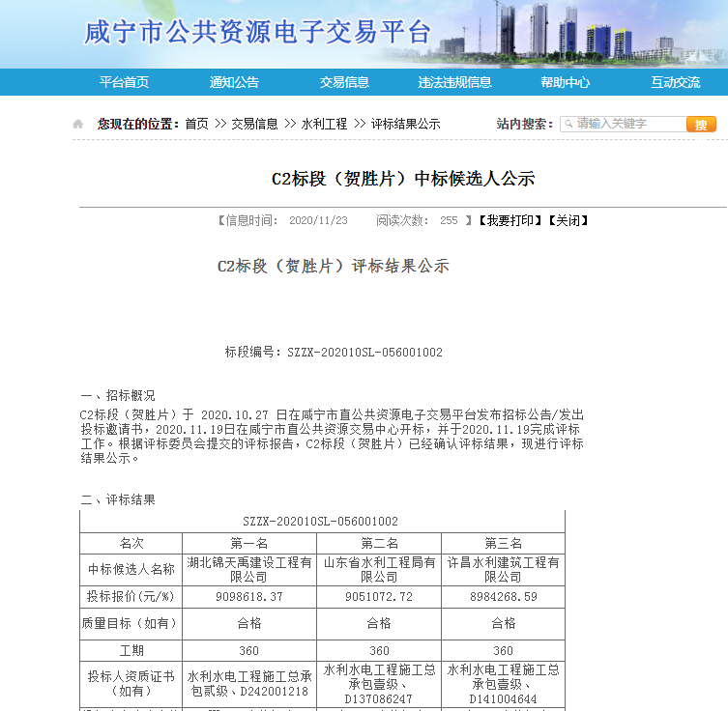
Task: Click the home icon beside the breadcrumb
Action: [78, 124]
